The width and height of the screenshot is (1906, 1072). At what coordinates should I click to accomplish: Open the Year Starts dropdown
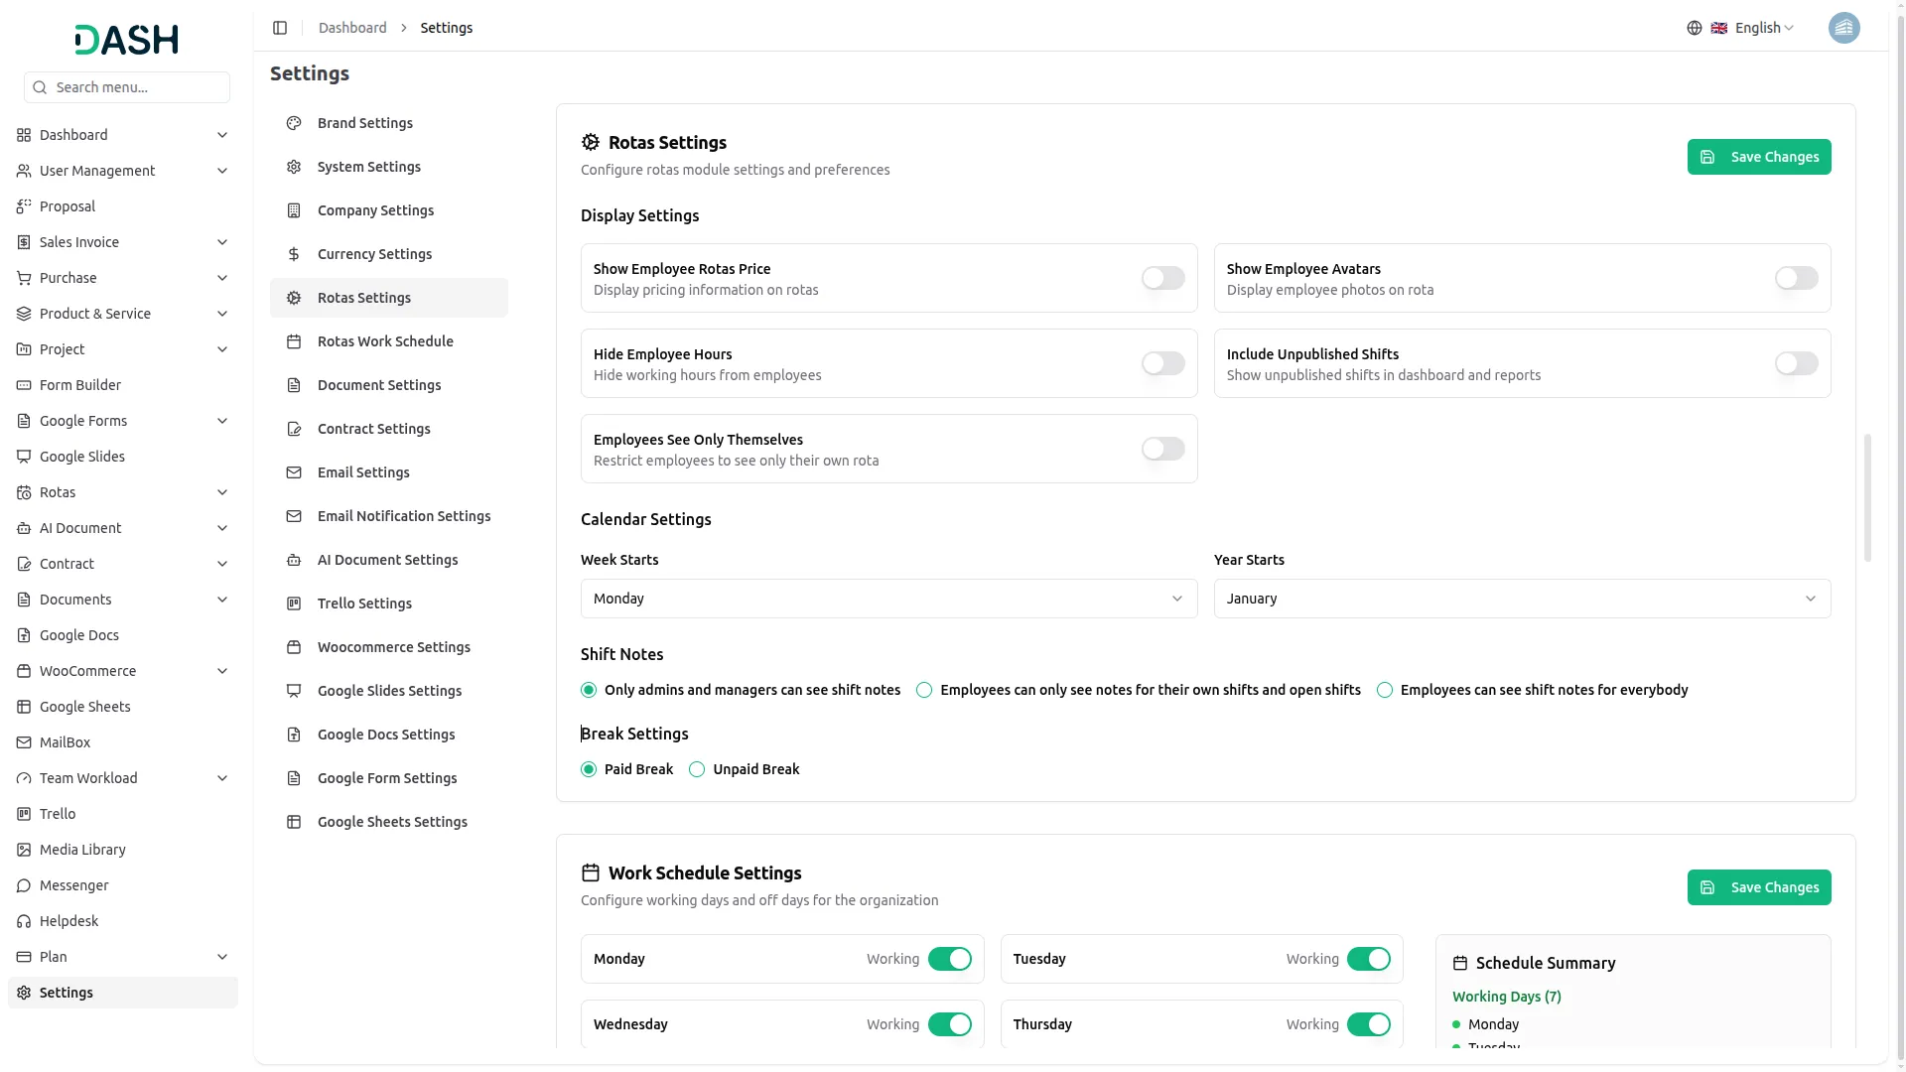(1521, 599)
